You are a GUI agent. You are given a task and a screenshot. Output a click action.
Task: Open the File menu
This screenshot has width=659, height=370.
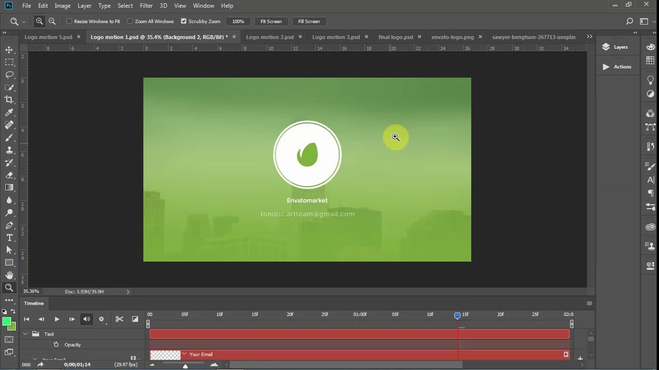[x=27, y=6]
